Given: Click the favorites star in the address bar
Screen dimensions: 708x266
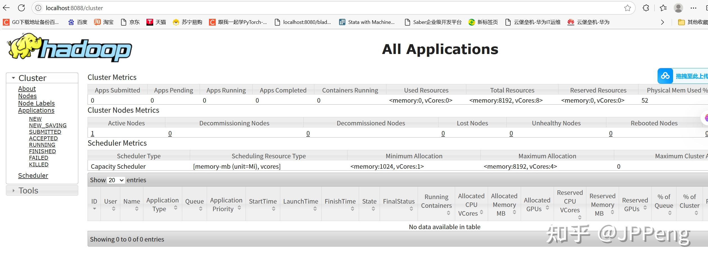Looking at the screenshot, I should [x=627, y=8].
